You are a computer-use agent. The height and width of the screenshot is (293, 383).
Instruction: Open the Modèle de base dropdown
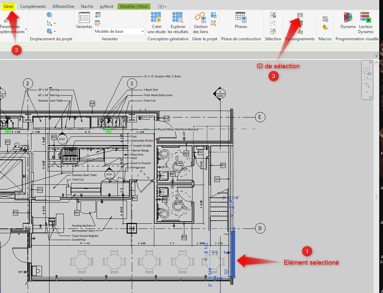click(119, 31)
